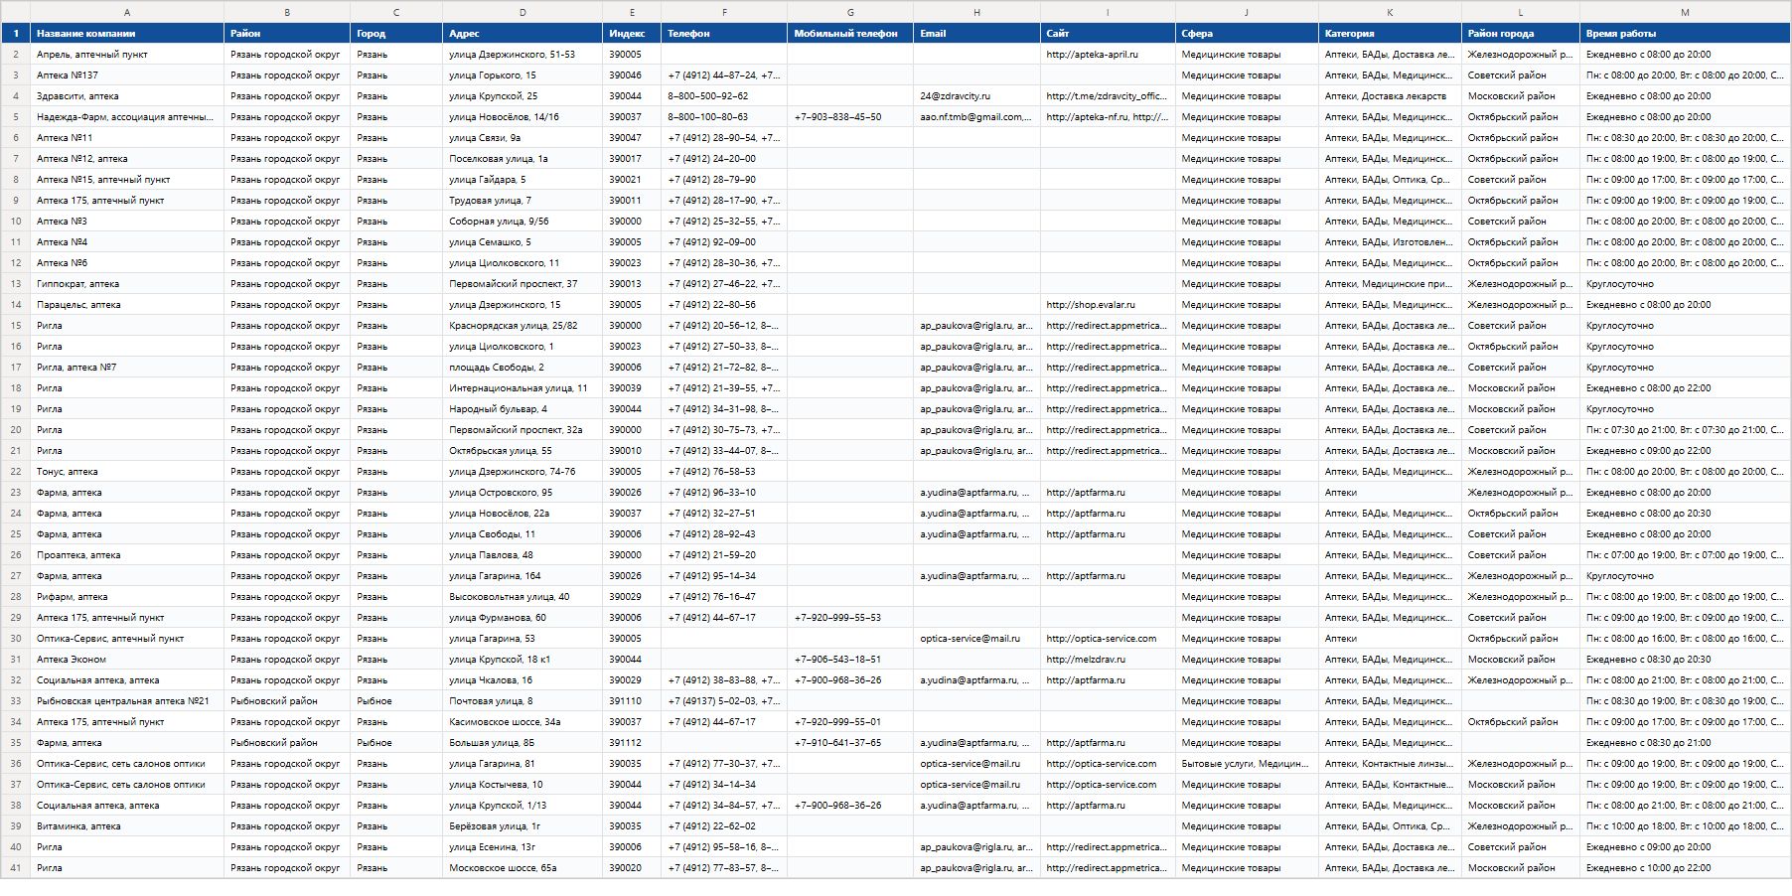Image resolution: width=1792 pixels, height=896 pixels.
Task: Click address 'Высоковольтная улица, 40'
Action: click(523, 596)
